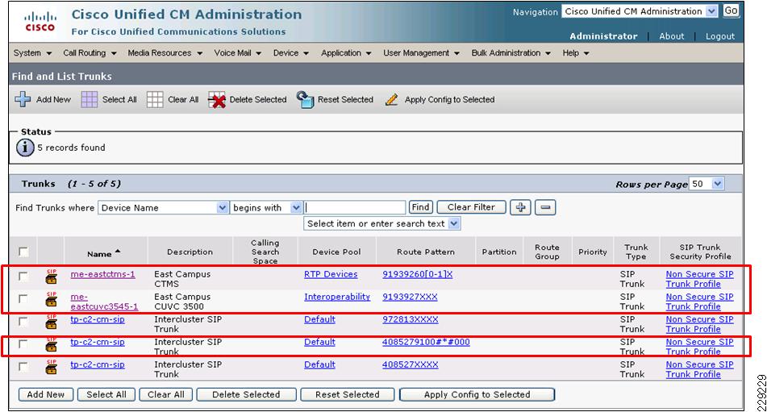Add a search filter row with plus button
The width and height of the screenshot is (767, 412).
pos(520,207)
